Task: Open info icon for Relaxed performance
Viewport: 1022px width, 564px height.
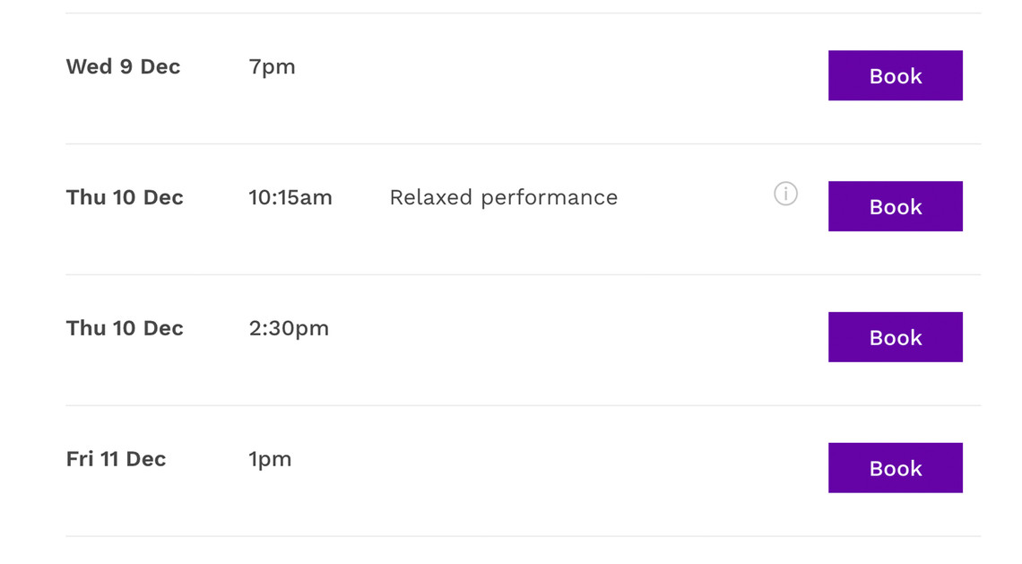Action: 785,194
